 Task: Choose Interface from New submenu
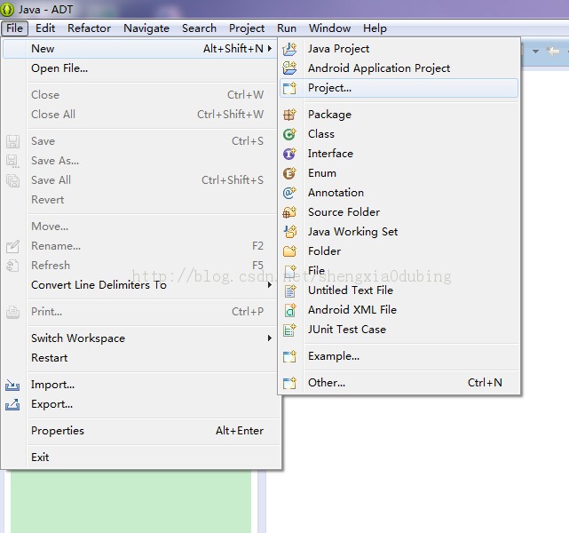[x=399, y=154]
